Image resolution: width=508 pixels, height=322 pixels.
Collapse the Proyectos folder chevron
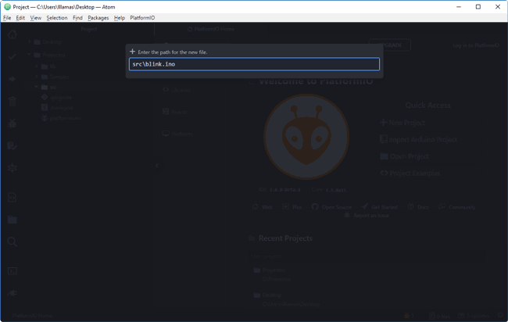point(29,55)
